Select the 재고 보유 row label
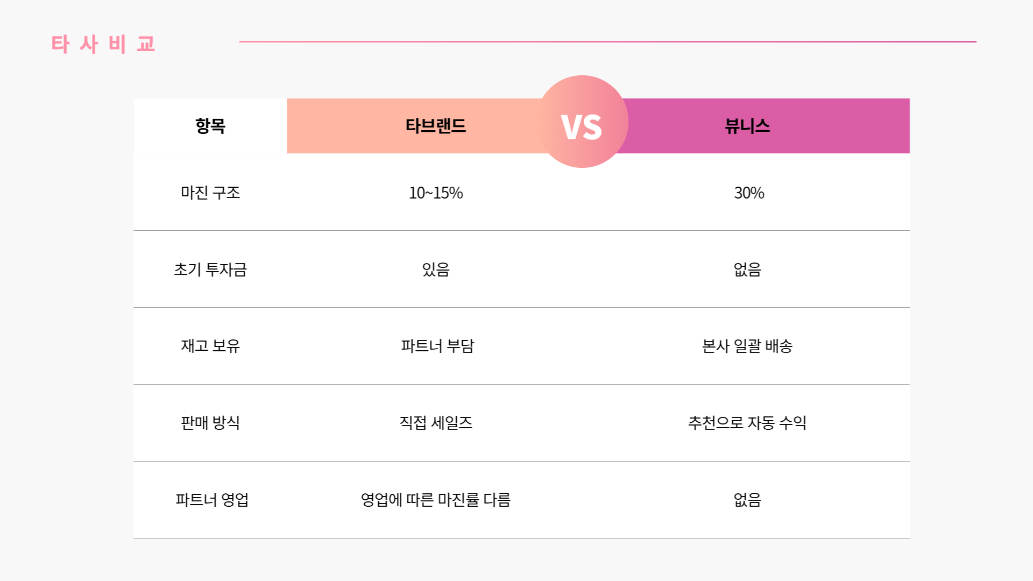Image resolution: width=1033 pixels, height=581 pixels. point(210,346)
